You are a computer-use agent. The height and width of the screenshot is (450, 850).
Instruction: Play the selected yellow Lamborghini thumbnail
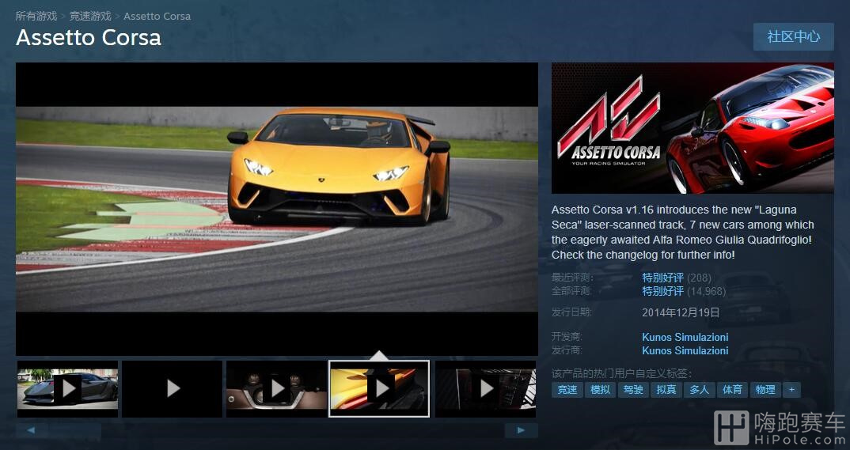[379, 389]
